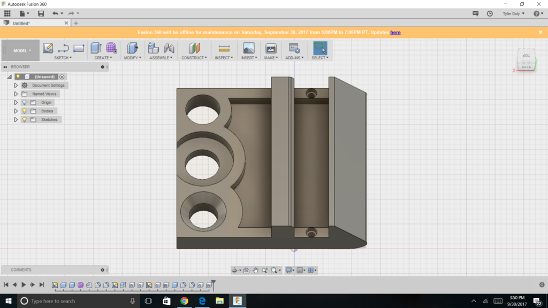Click the 'here' maintenance update link
Viewport: 548px width, 308px height.
[x=395, y=33]
